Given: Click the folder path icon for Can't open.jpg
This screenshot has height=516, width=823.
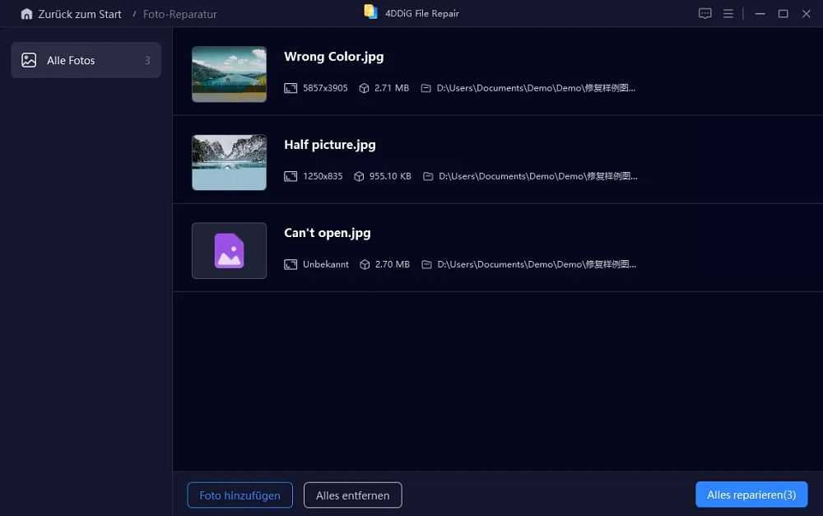Looking at the screenshot, I should click(x=426, y=264).
